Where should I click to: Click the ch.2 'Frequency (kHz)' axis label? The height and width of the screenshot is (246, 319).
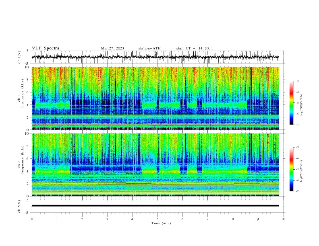pos(23,160)
